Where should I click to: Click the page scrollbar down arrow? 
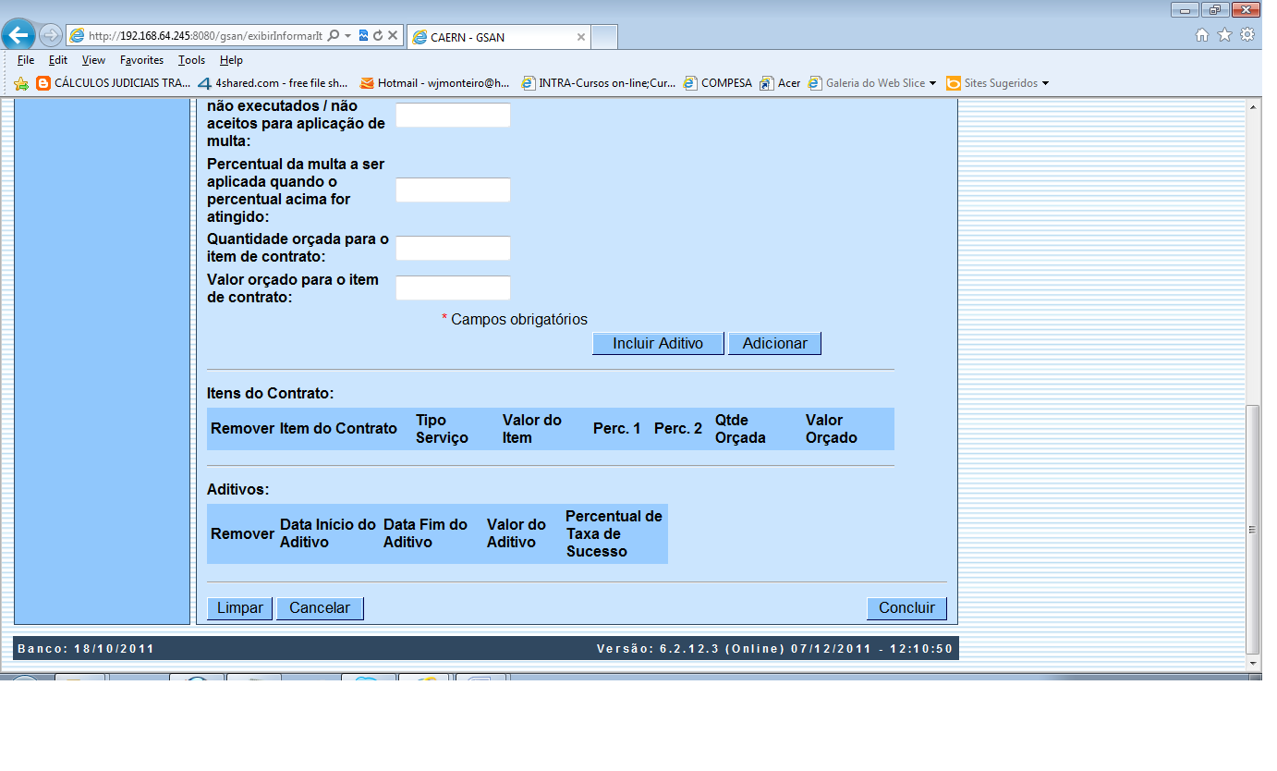coord(1253,663)
